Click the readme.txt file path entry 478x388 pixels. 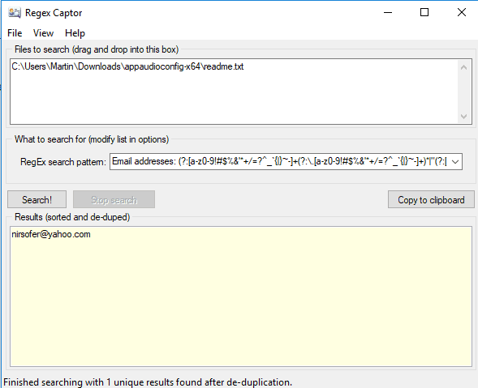click(x=127, y=66)
